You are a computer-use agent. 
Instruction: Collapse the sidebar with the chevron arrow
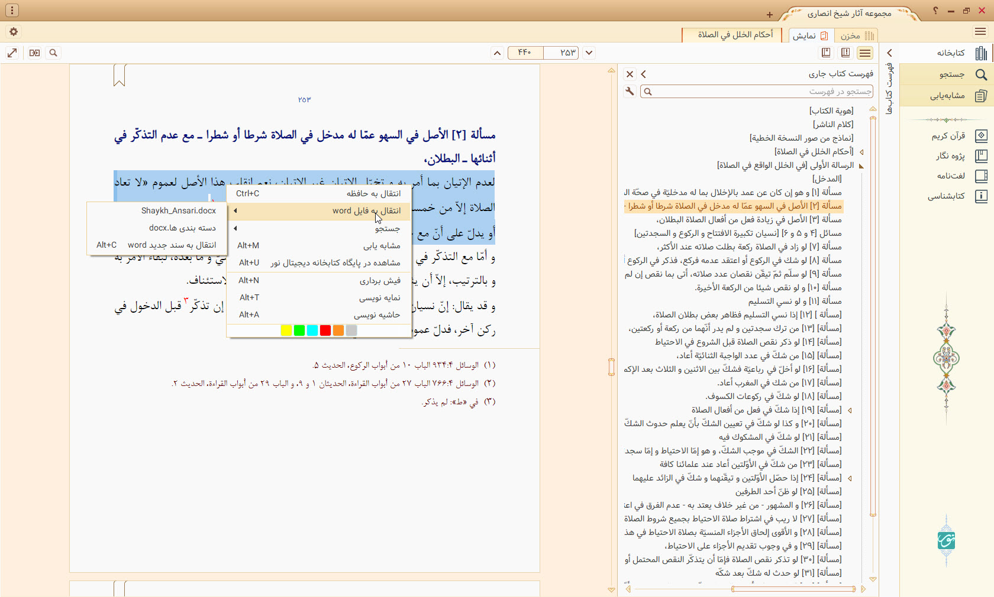click(889, 53)
